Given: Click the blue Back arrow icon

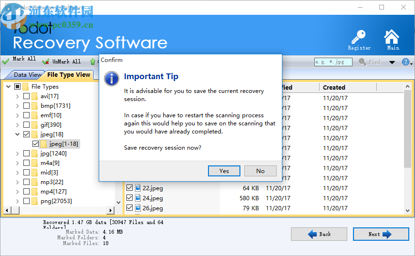Looking at the screenshot, I should (312, 234).
